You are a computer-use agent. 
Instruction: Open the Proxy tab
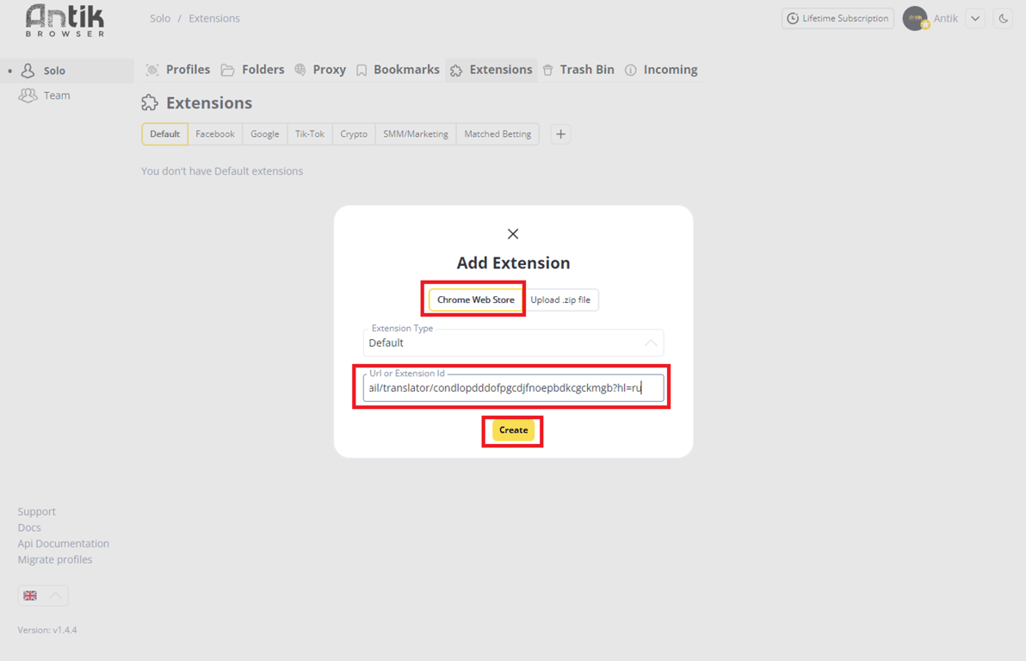320,70
